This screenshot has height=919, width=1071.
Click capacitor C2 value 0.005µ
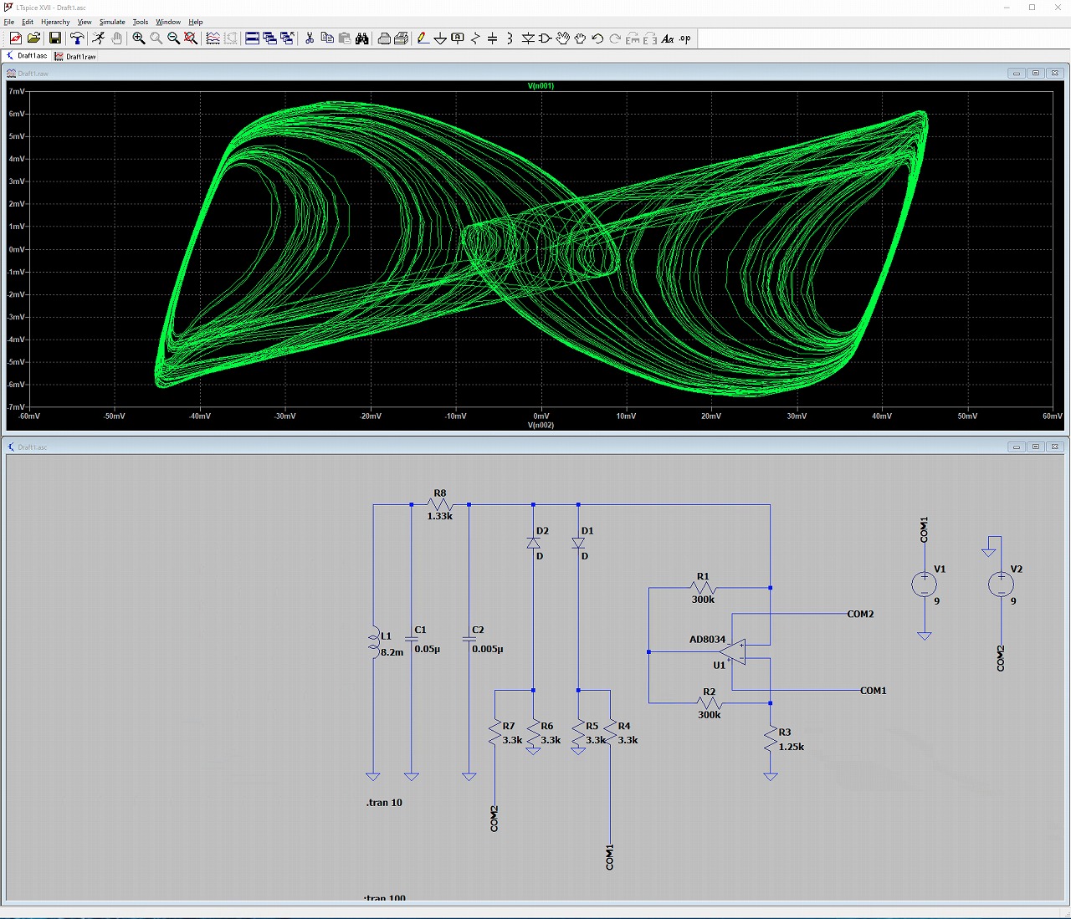coord(488,649)
